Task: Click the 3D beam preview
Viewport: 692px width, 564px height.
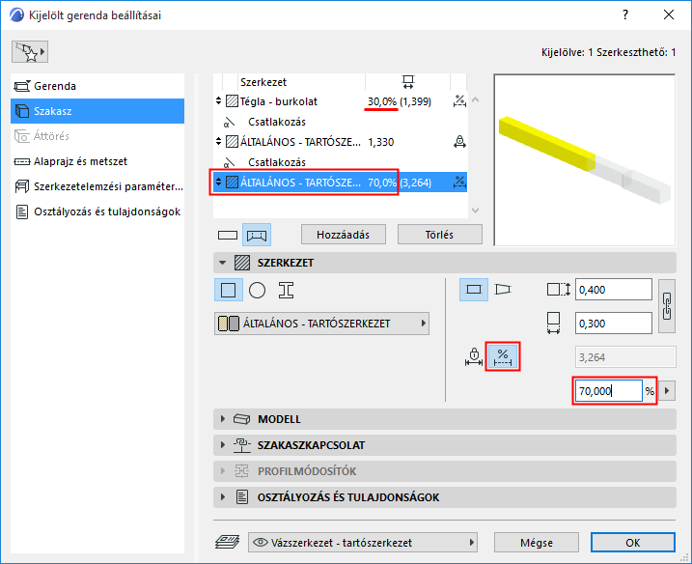Action: click(585, 160)
